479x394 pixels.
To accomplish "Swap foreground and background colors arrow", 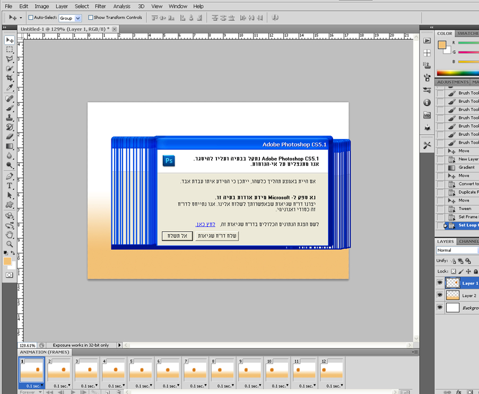I will point(13,253).
